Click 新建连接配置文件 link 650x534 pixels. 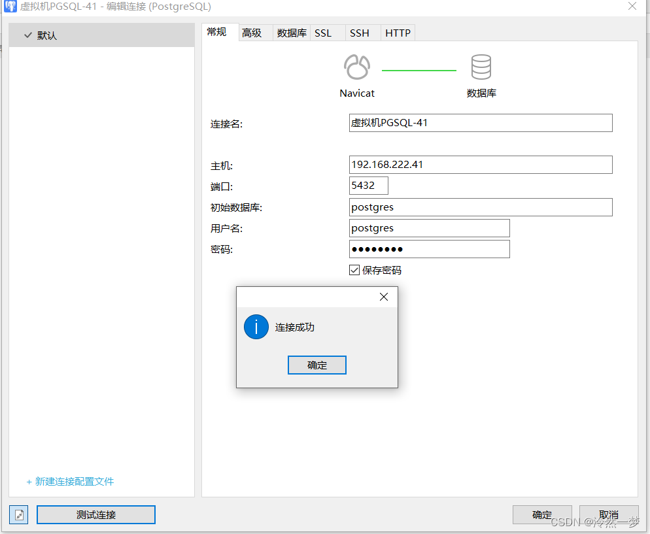(70, 482)
